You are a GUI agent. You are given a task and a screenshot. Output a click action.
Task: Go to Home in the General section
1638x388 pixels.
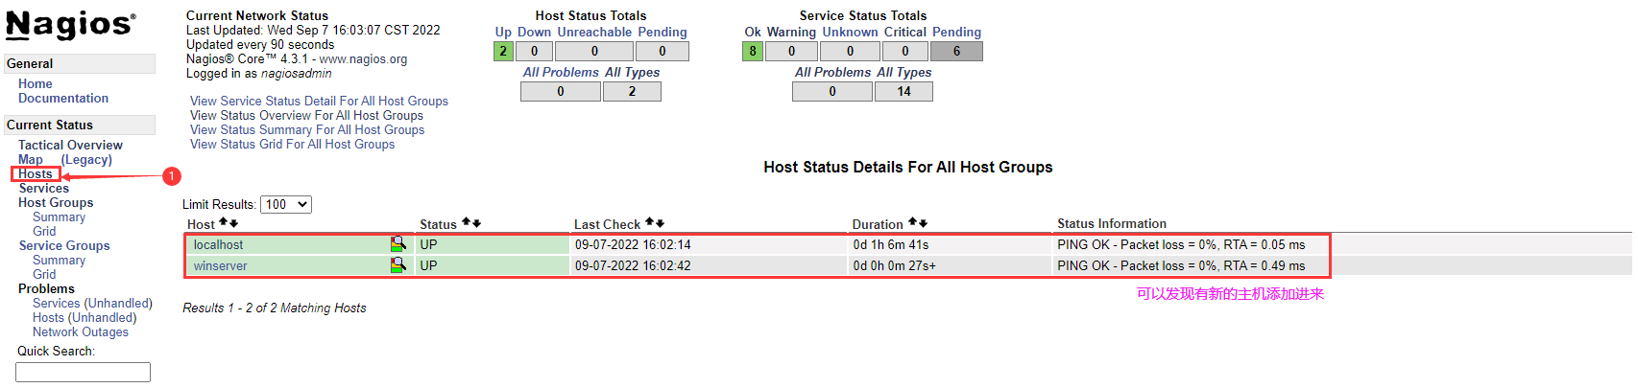tap(36, 83)
